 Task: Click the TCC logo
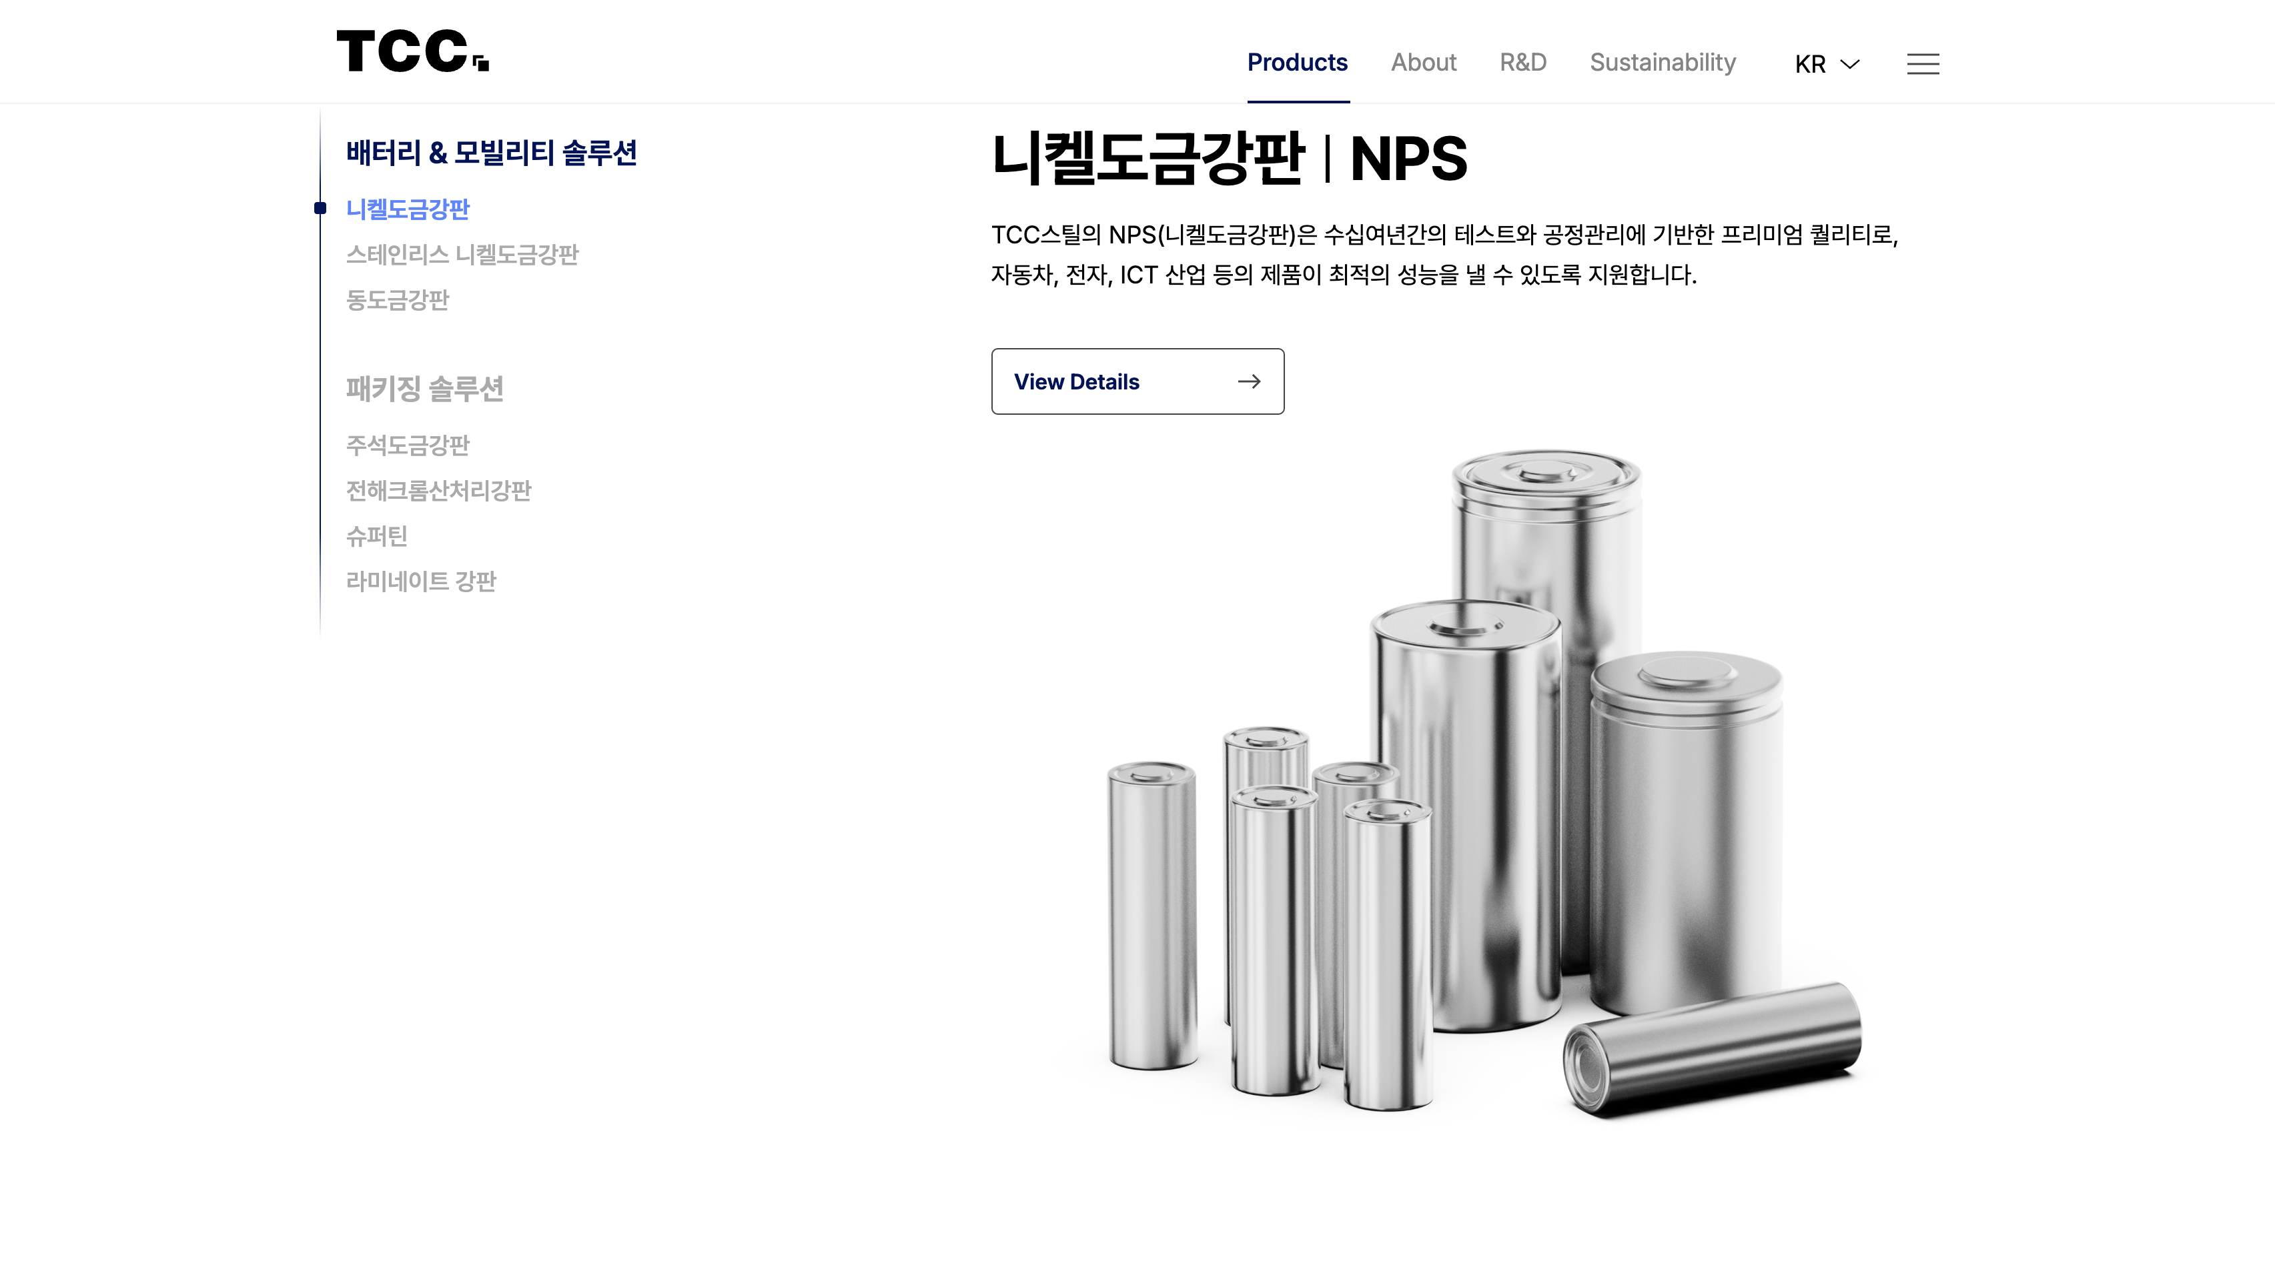(412, 51)
